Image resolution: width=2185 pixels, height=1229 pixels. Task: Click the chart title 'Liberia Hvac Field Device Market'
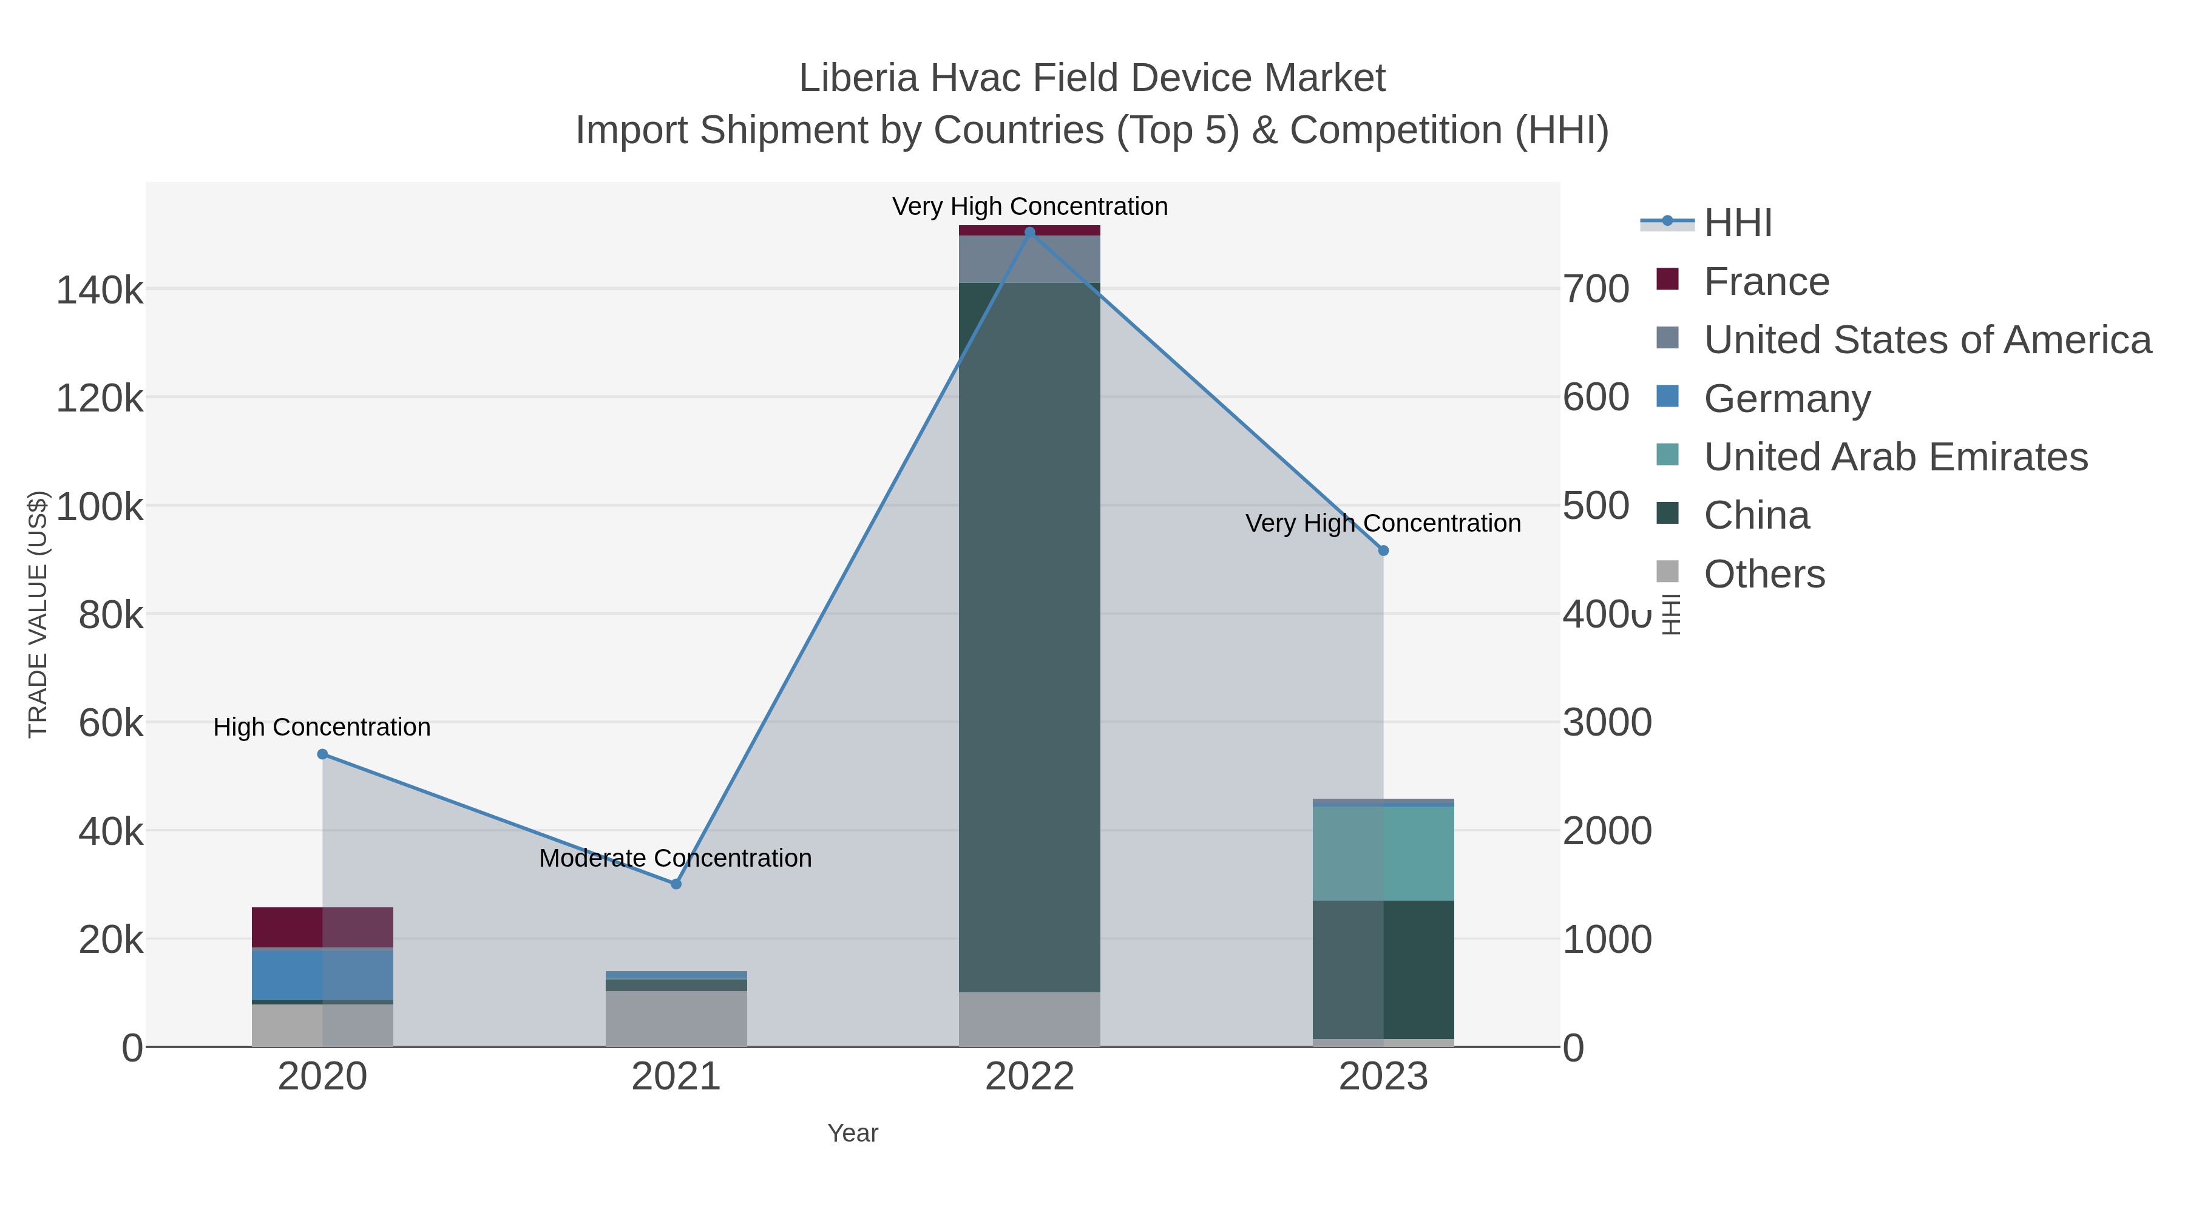coord(1092,78)
